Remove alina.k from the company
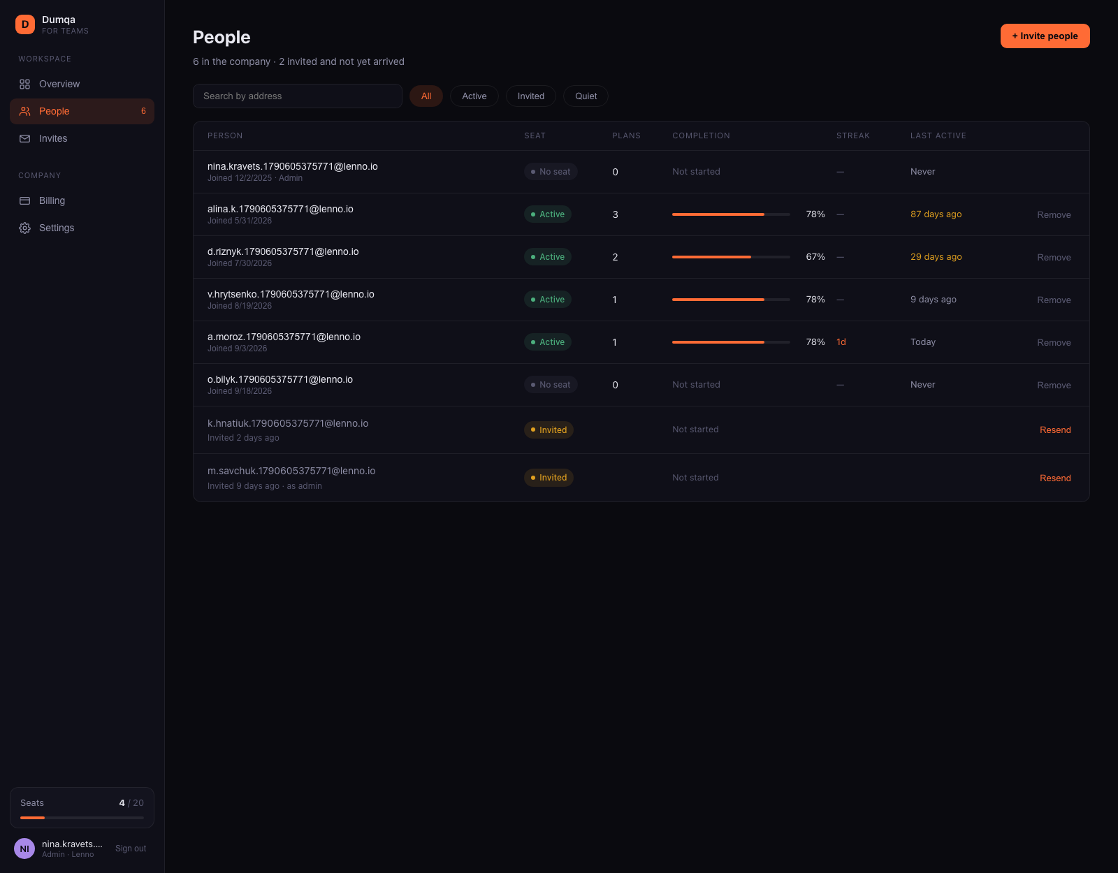Screen dimensions: 1118x873 [1054, 215]
